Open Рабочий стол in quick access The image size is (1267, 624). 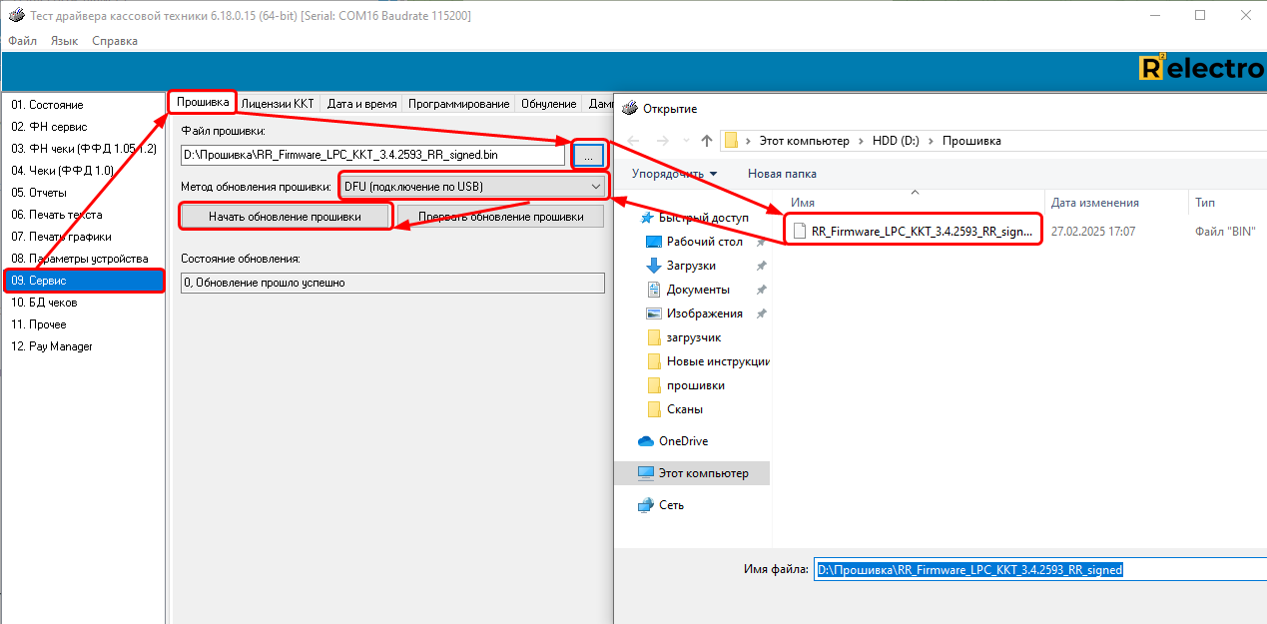(x=704, y=242)
